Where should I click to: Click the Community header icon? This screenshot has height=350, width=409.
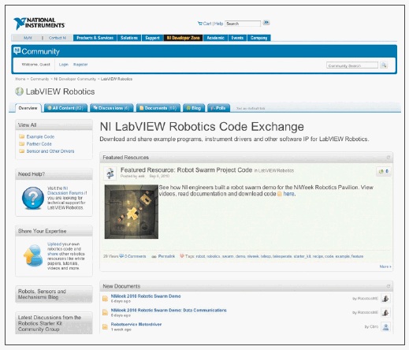17,50
